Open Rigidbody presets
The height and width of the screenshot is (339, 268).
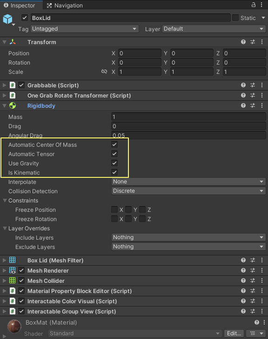253,105
